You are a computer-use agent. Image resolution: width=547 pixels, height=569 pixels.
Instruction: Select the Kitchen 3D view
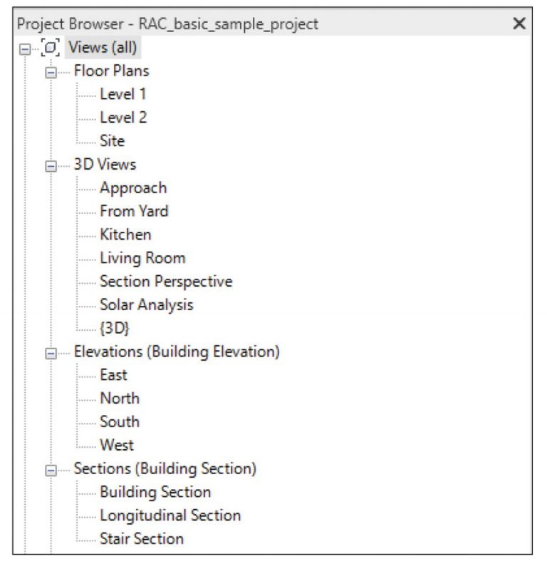125,235
